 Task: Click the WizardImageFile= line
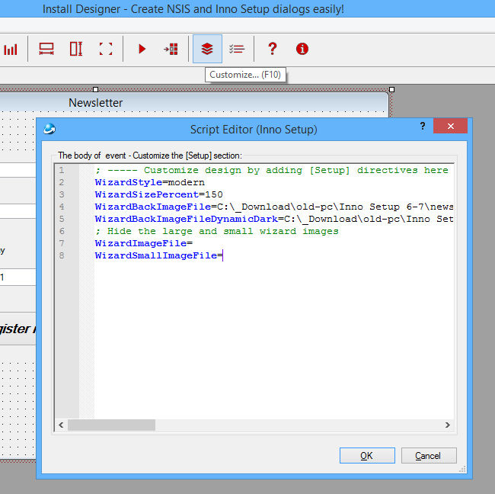(x=144, y=243)
